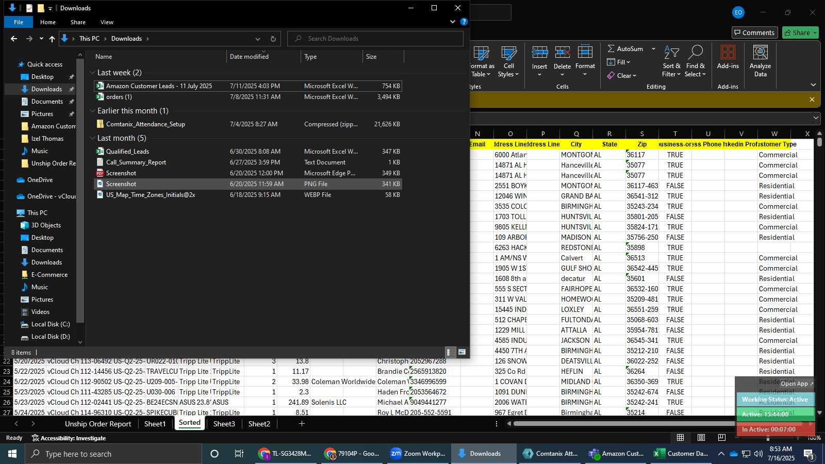Image resolution: width=825 pixels, height=464 pixels.
Task: Open the Home ribbon tab in Explorer
Action: (48, 22)
